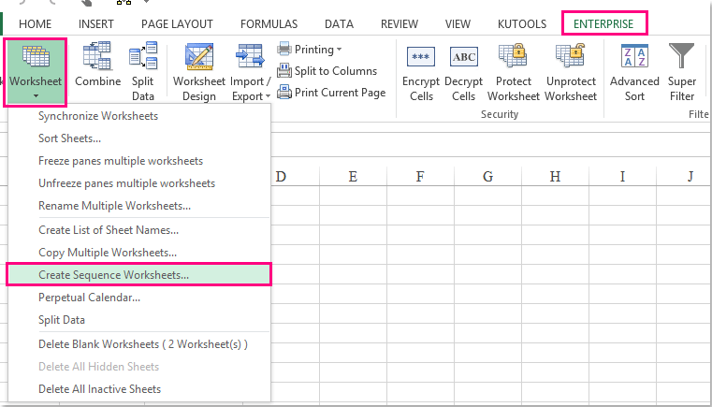
Task: Click the Unprotect Worksheet icon
Action: point(570,58)
